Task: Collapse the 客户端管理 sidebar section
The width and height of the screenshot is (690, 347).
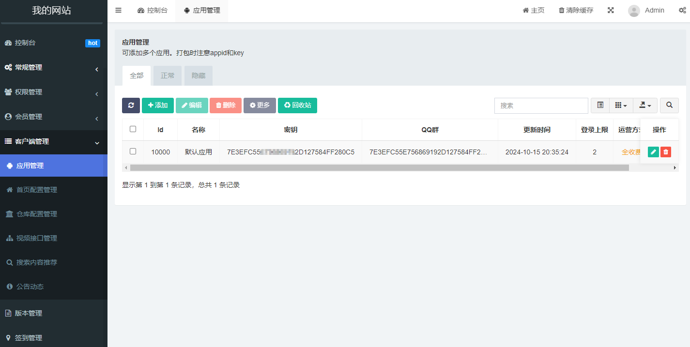Action: tap(53, 141)
